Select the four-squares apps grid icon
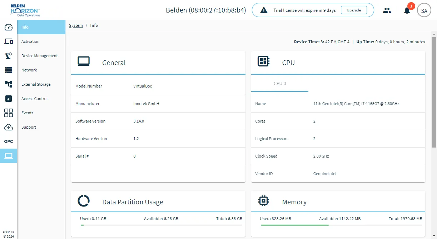This screenshot has width=437, height=239. (9, 113)
